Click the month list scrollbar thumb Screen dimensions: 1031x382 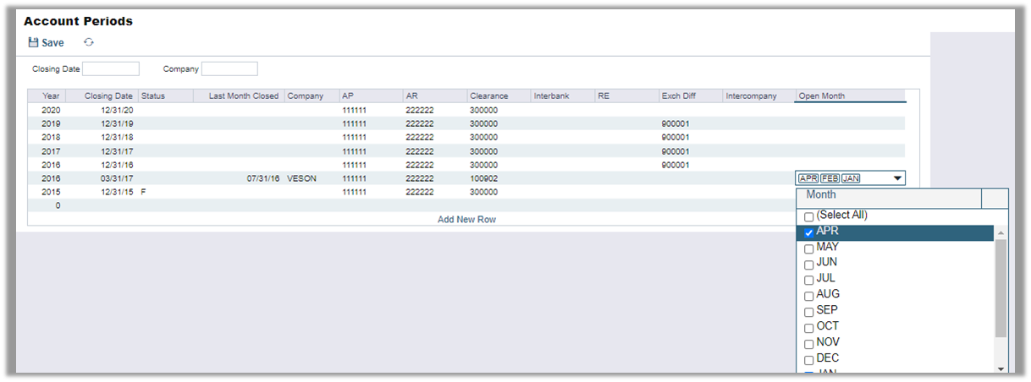[x=1001, y=287]
